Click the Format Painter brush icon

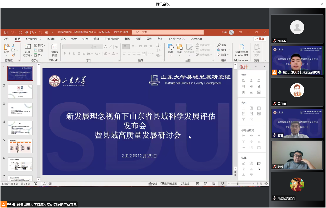13,55
